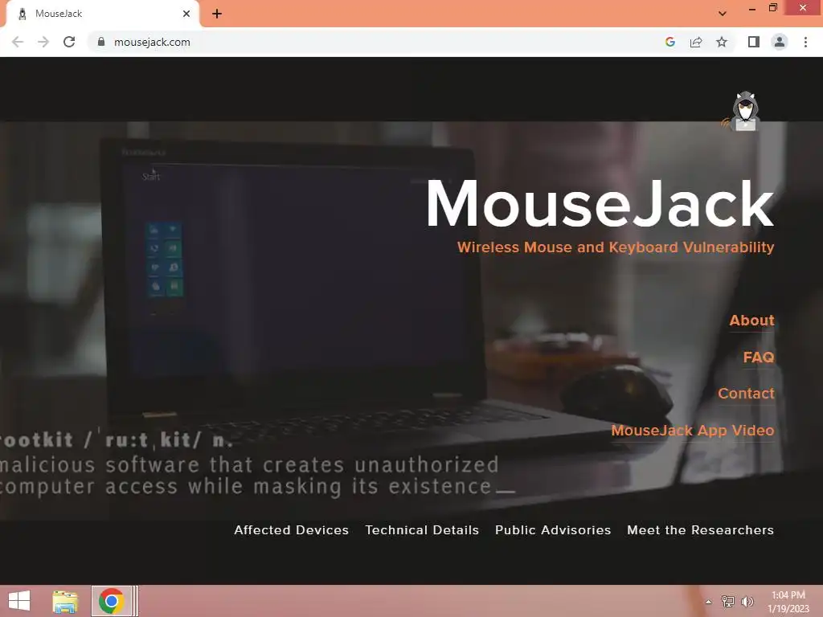Expand the tab search dropdown arrow
This screenshot has width=823, height=617.
pos(723,14)
